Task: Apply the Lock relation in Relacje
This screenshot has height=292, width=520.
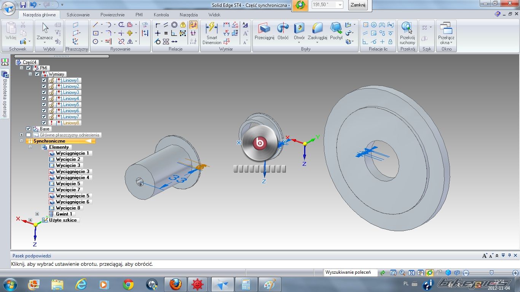Action: [x=183, y=25]
